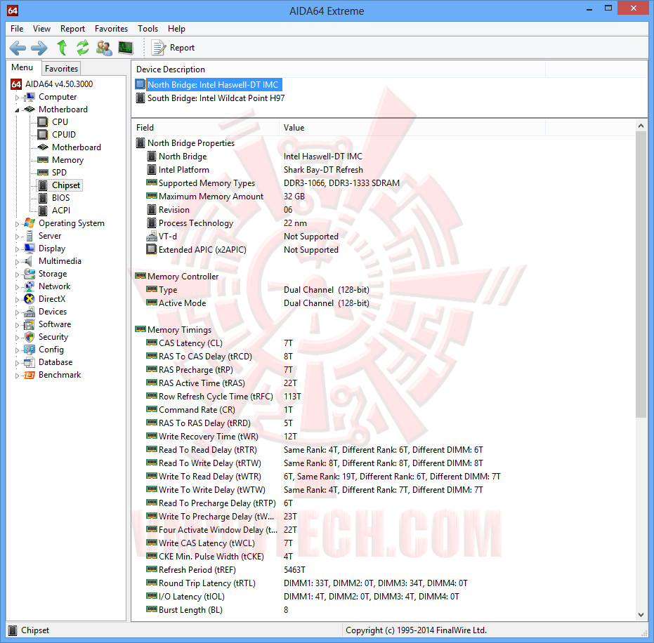Select South Bridge: Intel Wildcat Point H97
The height and width of the screenshot is (643, 654).
pyautogui.click(x=216, y=98)
